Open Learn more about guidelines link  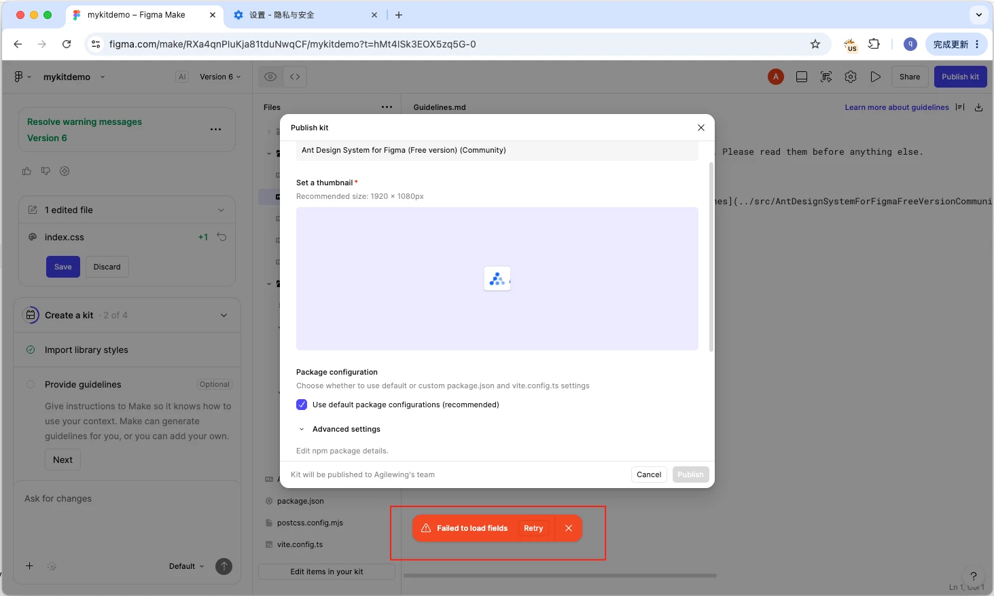point(897,107)
